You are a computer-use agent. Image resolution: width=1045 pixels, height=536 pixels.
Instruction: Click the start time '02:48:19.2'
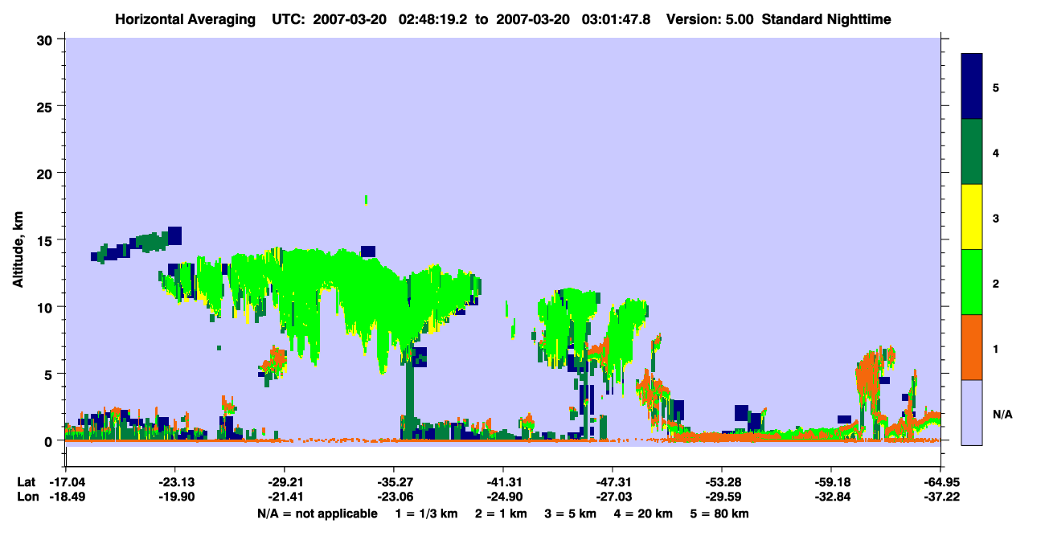(x=435, y=19)
